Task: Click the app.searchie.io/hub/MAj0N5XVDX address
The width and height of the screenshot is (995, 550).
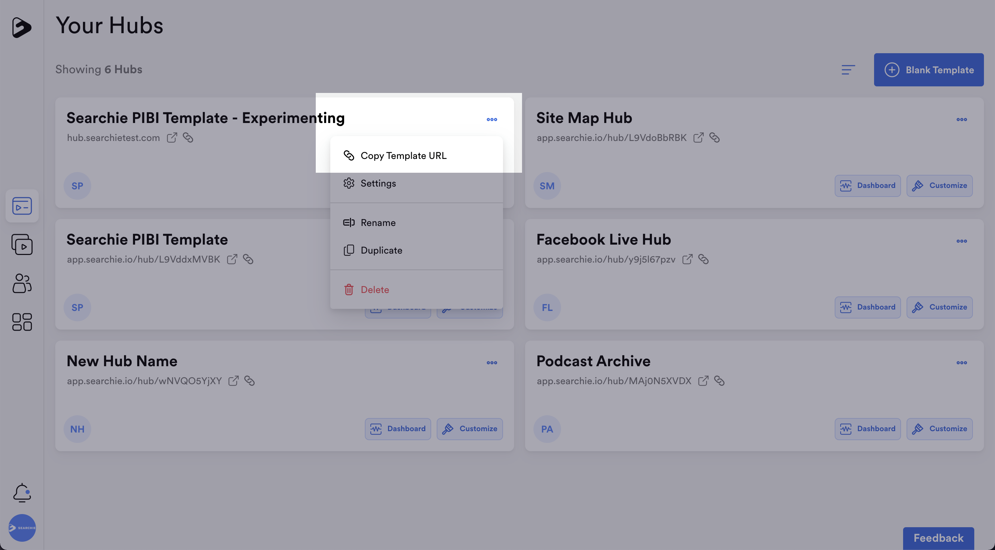Action: 614,381
